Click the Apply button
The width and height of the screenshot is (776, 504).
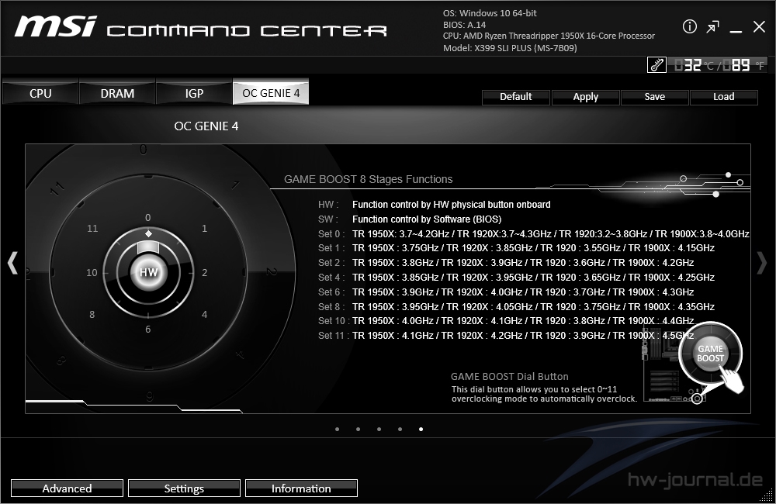coord(585,97)
